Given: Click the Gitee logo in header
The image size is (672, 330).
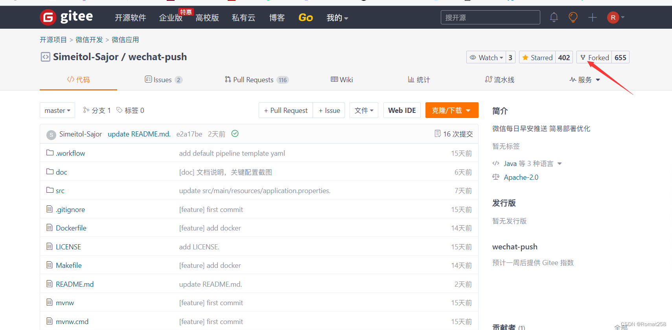Looking at the screenshot, I should tap(66, 17).
